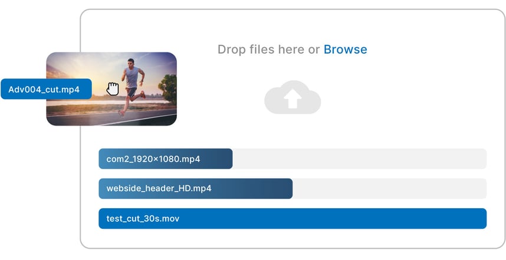Click the com2_1920×1080.mp4 filename text
Screen dimensions: 506x260
coord(153,159)
